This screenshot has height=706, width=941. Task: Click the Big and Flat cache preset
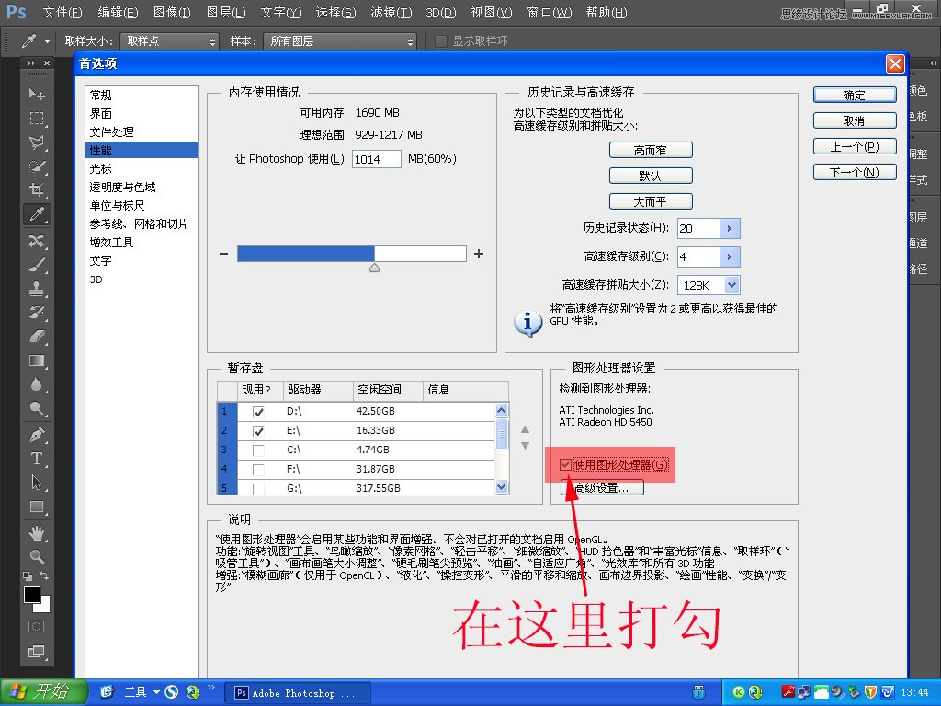point(651,201)
